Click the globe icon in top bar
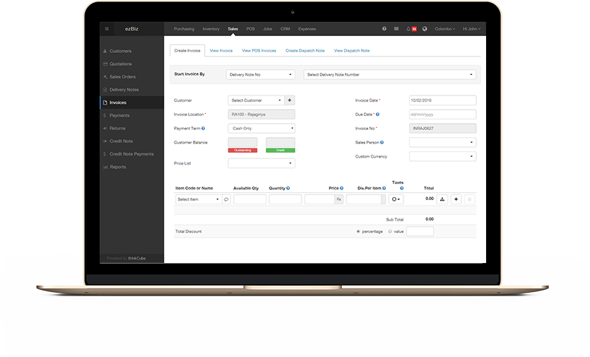The height and width of the screenshot is (357, 590). coord(425,28)
